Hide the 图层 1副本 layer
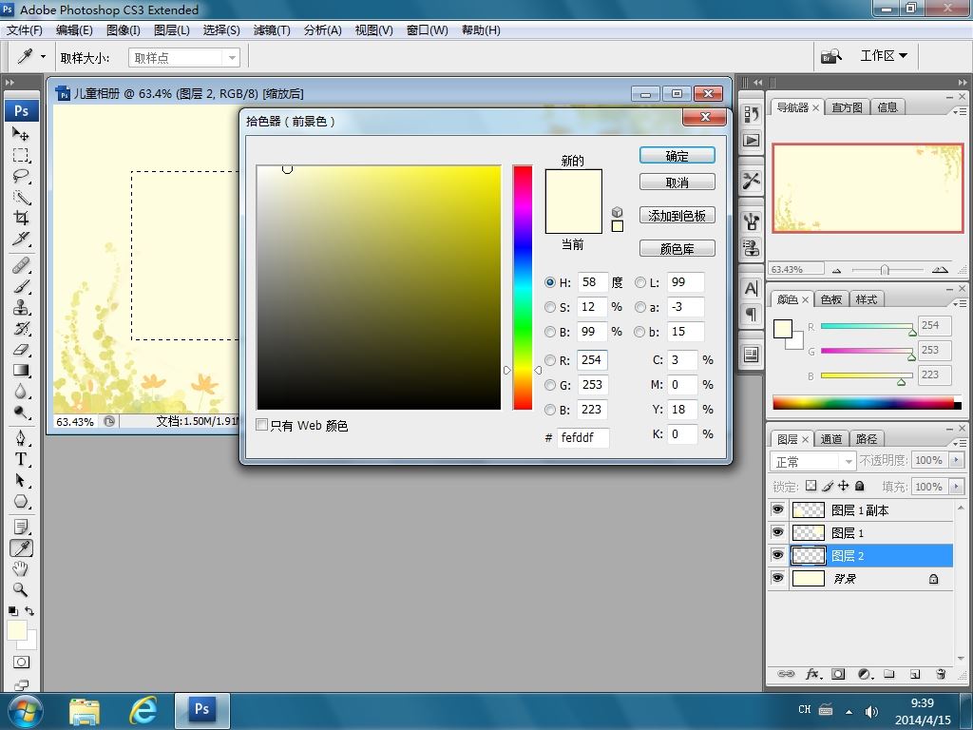973x730 pixels. point(777,509)
